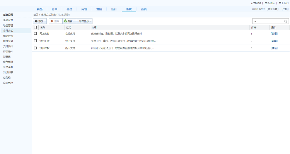Click the red X 删除 (delete) button
Image resolution: width=290 pixels, height=154 pixels.
tap(55, 21)
